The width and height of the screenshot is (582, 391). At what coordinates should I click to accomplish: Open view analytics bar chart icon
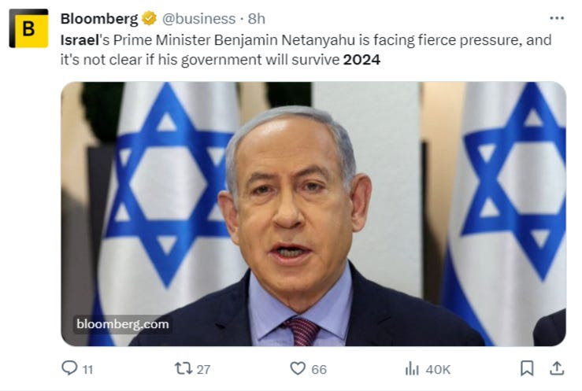tap(412, 369)
